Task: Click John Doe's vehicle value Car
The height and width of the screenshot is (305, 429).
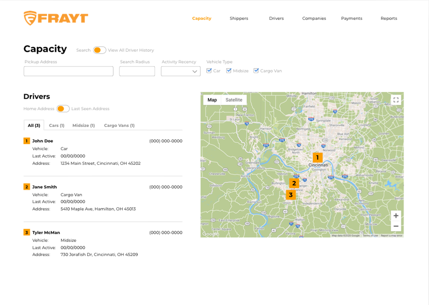Action: 64,148
